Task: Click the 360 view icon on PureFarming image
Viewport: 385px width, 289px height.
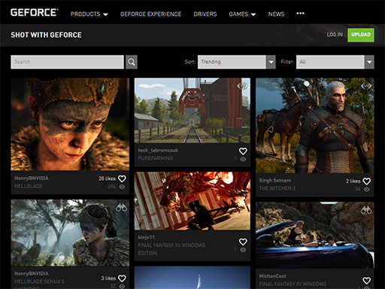Action: [x=242, y=86]
